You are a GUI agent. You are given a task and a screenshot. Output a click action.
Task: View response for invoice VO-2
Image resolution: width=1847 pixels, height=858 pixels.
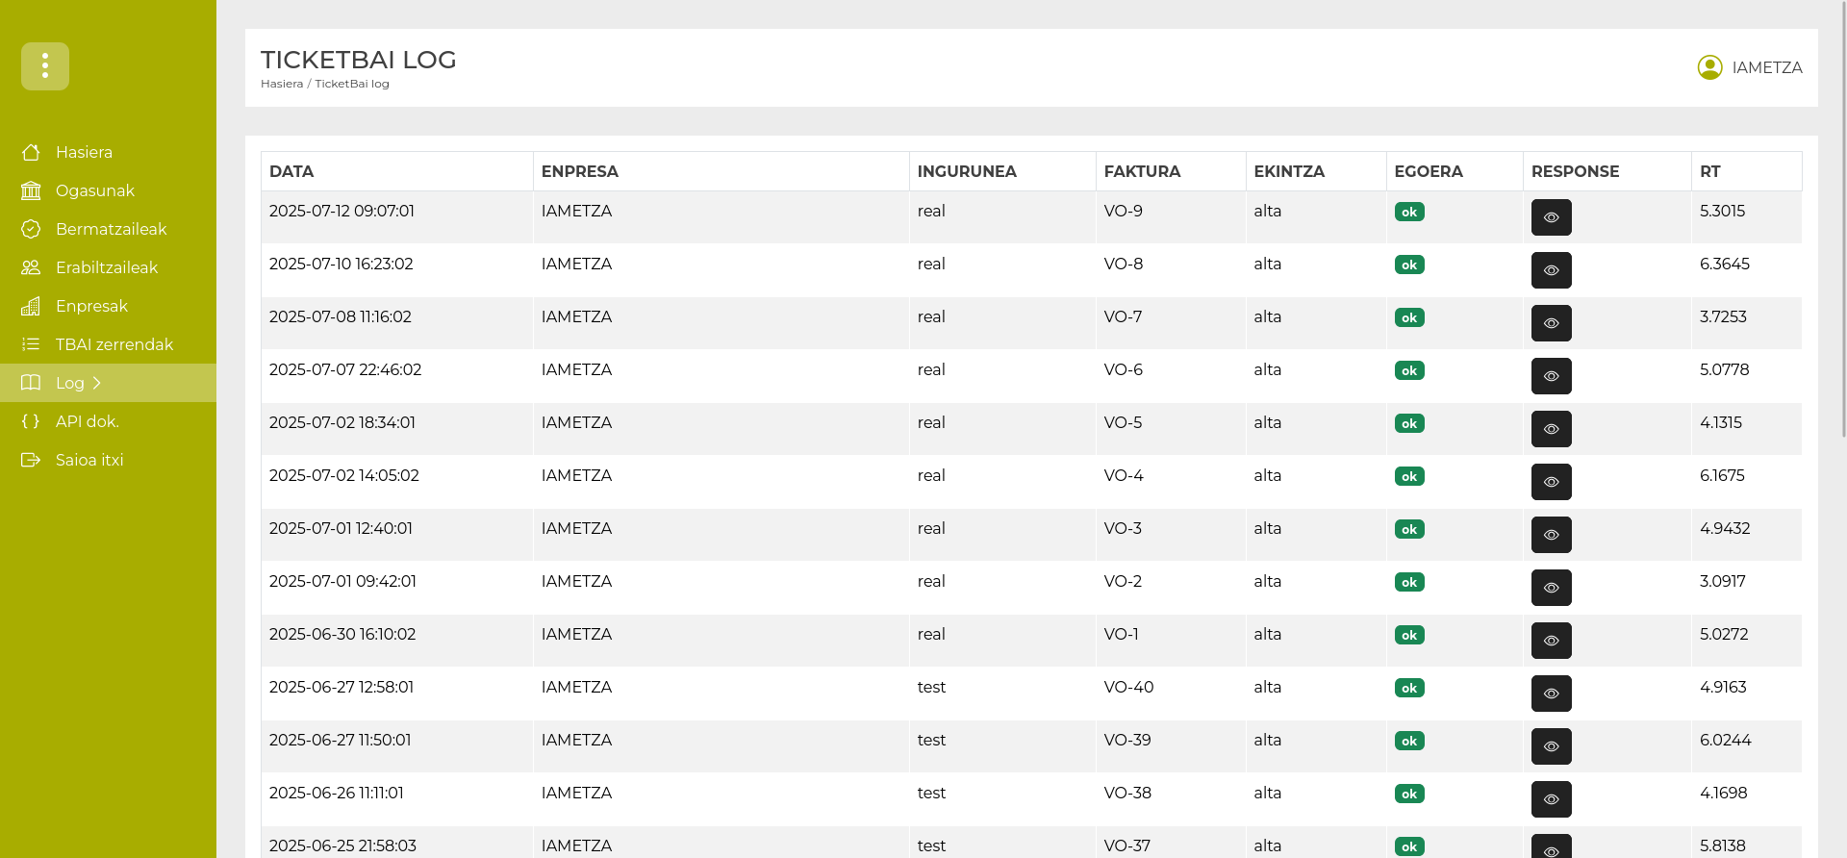[x=1551, y=588]
